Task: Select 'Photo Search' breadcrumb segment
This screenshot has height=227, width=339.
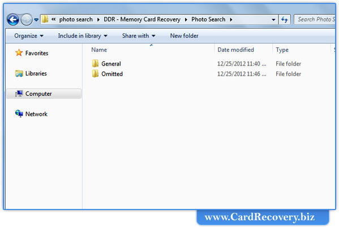Action: point(208,19)
